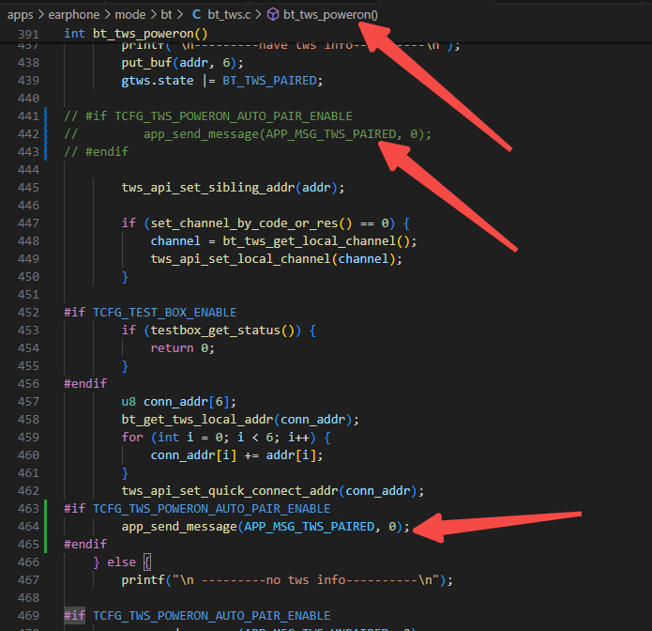Click 'testbox_get_status' on line 453
The height and width of the screenshot is (631, 652).
tap(216, 331)
